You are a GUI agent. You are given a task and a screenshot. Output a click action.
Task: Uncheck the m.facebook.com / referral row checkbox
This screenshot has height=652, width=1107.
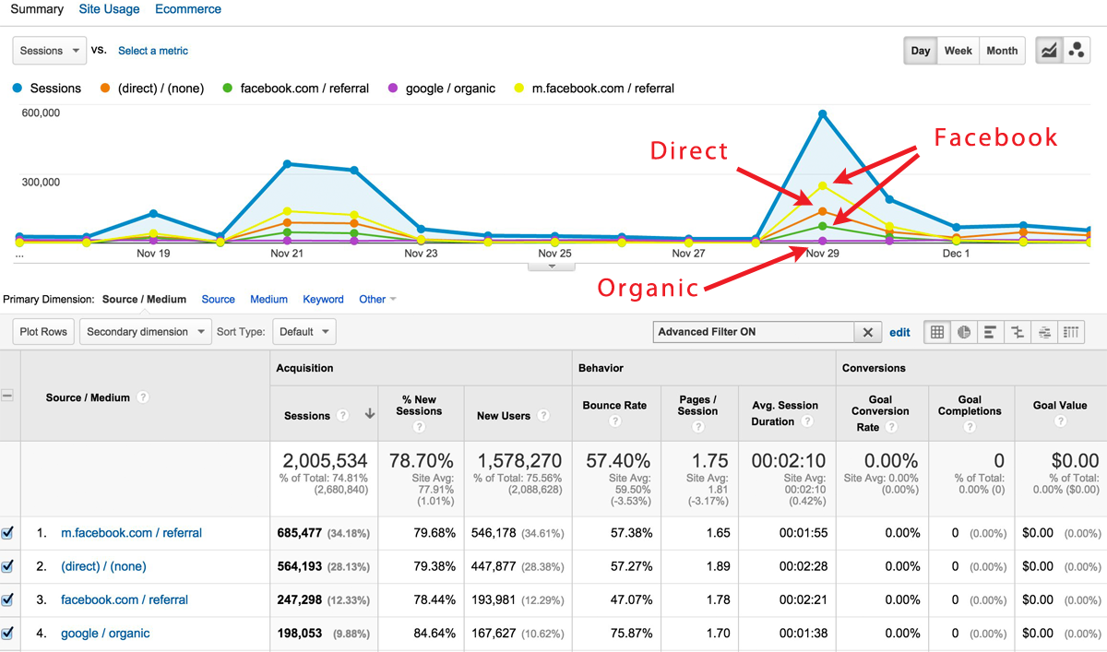tap(8, 533)
